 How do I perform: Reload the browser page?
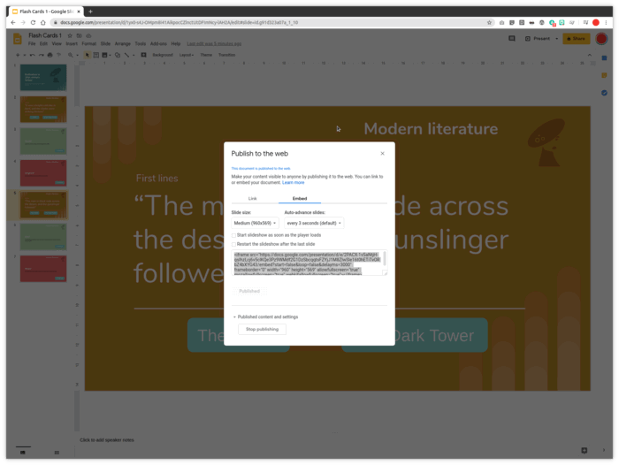(x=34, y=22)
